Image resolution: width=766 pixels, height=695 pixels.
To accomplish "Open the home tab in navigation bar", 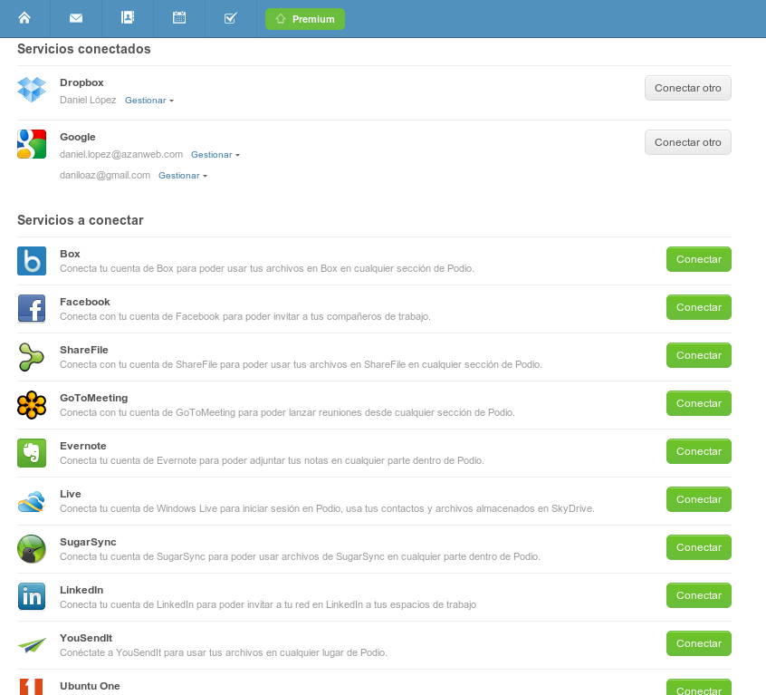I will [x=24, y=18].
